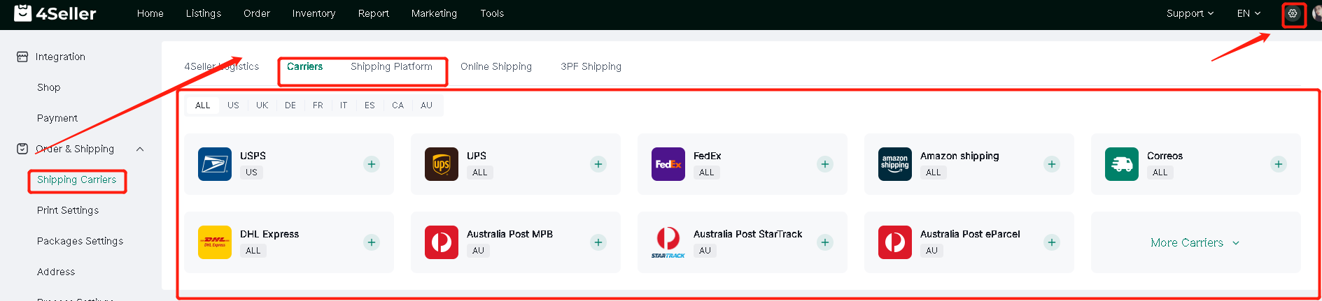Add Amazon shipping with plus icon
Image resolution: width=1322 pixels, height=301 pixels.
tap(1052, 164)
